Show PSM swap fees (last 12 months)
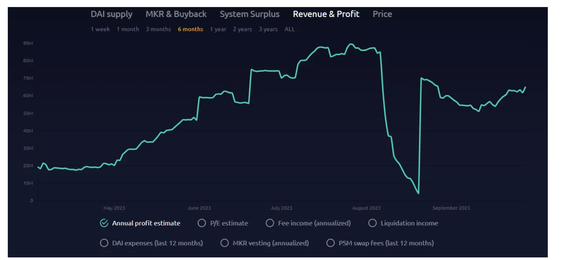This screenshot has height=260, width=563. coord(330,243)
